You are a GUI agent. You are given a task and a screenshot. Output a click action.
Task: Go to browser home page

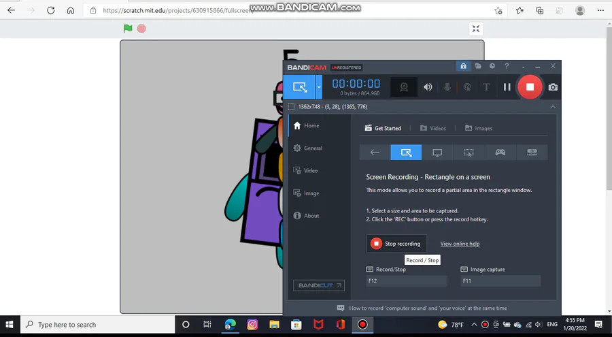(x=71, y=11)
